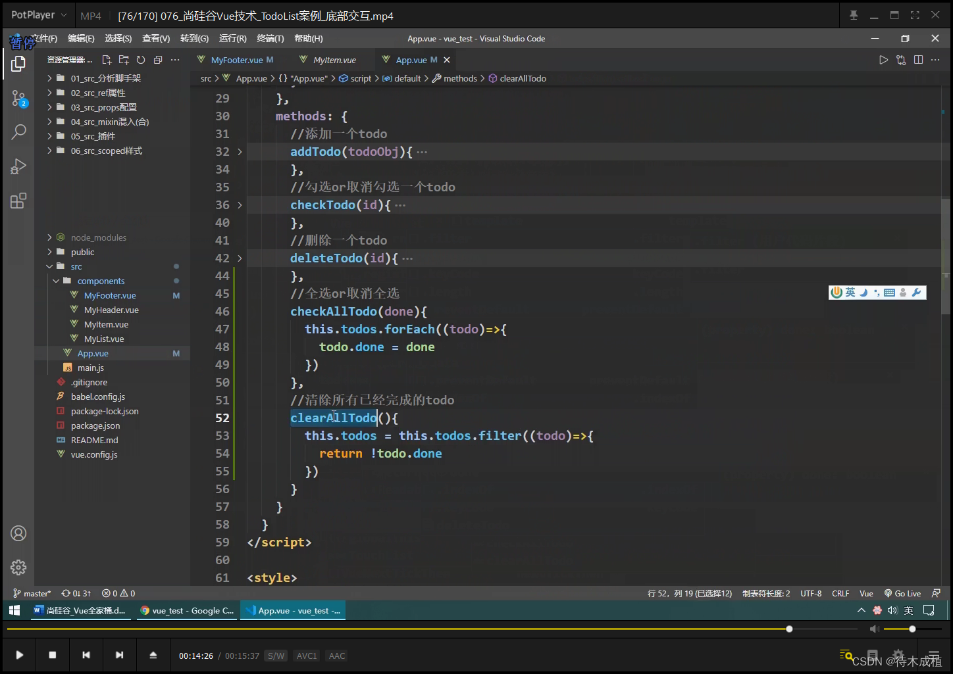953x674 pixels.
Task: Open Accounts menu in activity bar
Action: click(18, 533)
